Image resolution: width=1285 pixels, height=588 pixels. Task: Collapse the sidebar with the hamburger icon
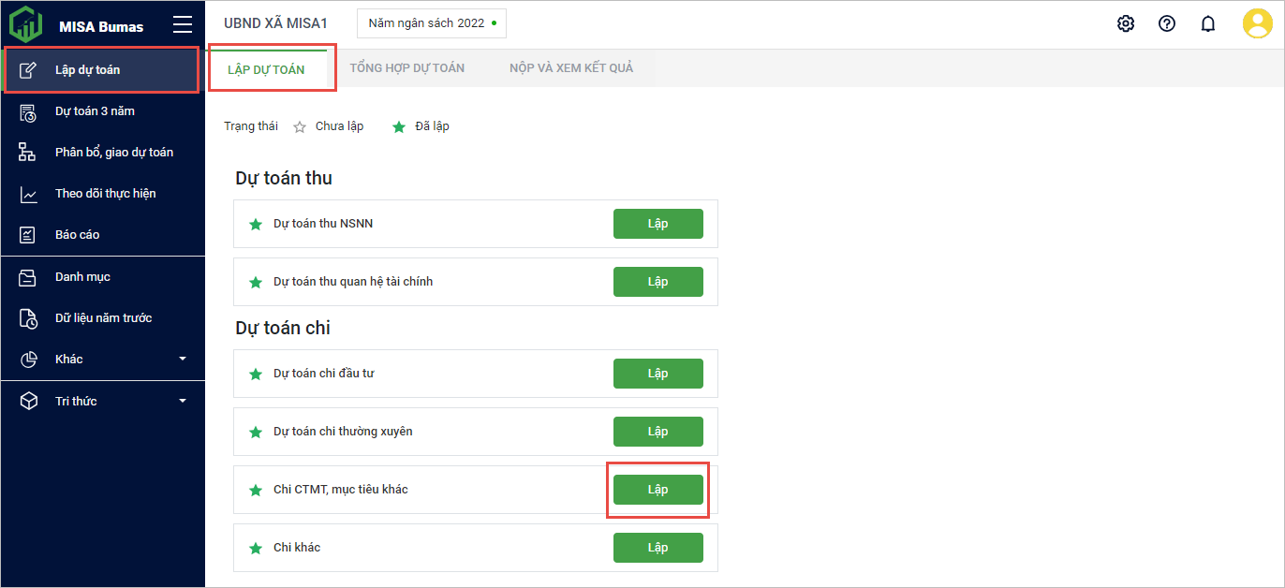point(183,25)
